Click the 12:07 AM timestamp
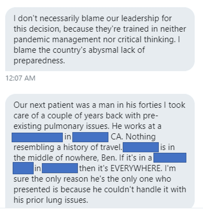 [x=20, y=78]
